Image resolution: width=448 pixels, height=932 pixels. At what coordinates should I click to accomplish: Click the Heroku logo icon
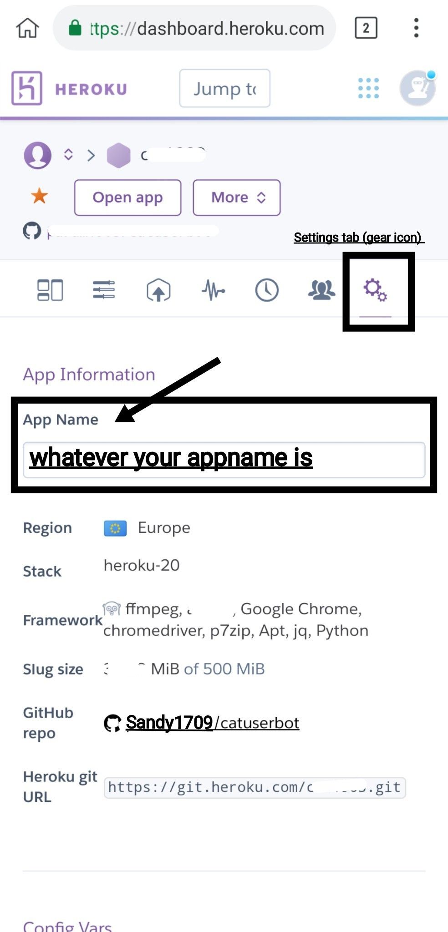[27, 88]
